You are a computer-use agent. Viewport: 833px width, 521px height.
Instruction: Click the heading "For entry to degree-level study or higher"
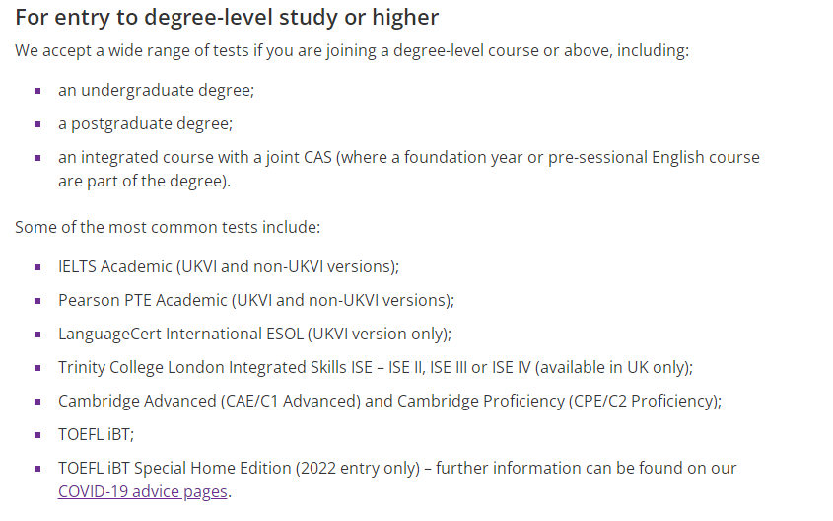pos(227,18)
